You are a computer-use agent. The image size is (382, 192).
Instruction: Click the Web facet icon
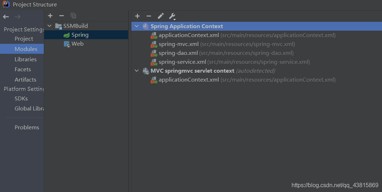tap(67, 44)
